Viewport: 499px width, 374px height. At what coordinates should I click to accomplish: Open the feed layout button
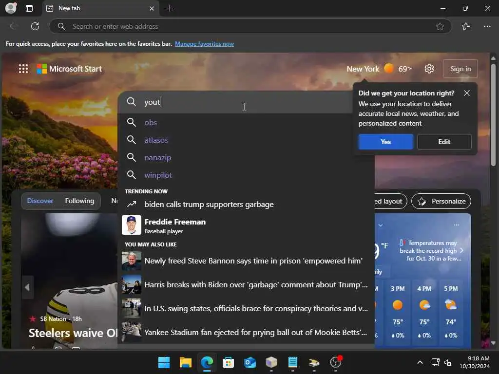(390, 201)
